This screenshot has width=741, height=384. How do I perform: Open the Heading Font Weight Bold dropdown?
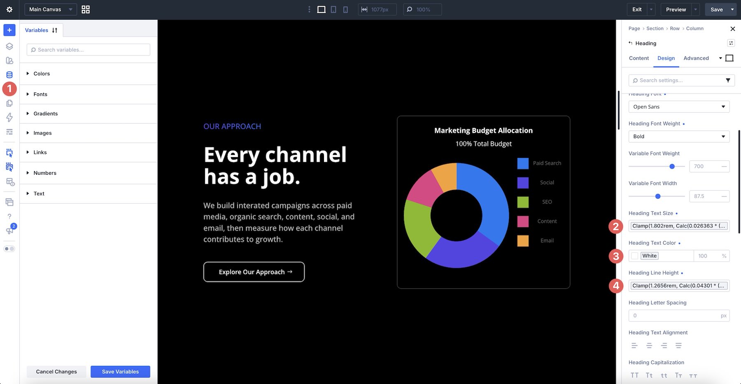pyautogui.click(x=679, y=136)
